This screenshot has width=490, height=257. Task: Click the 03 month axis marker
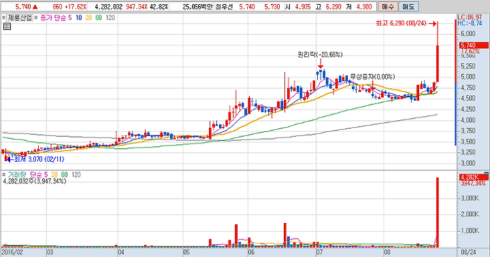[x=50, y=252]
